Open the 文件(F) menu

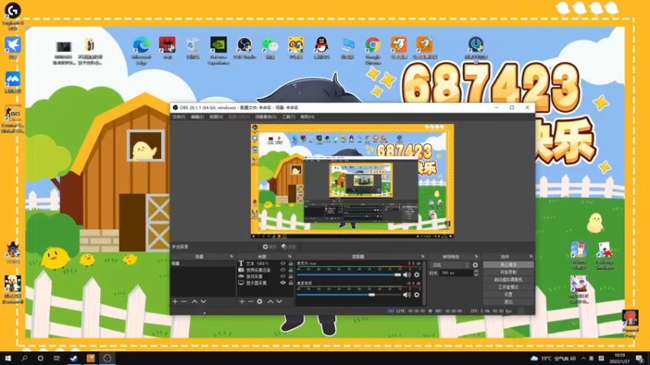(x=179, y=117)
